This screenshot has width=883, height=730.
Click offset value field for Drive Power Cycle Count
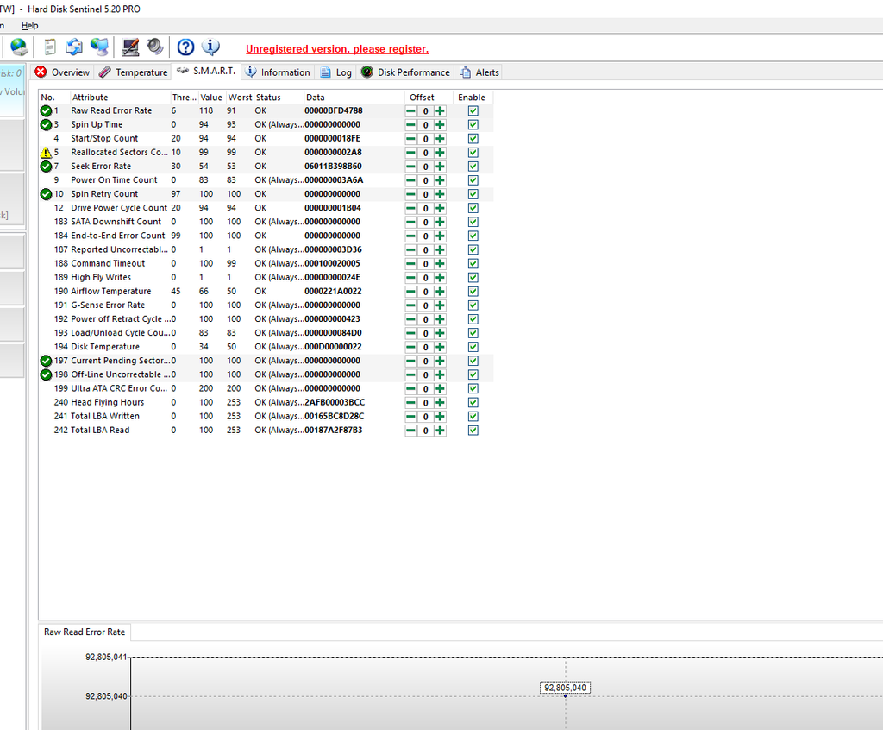[x=426, y=208]
